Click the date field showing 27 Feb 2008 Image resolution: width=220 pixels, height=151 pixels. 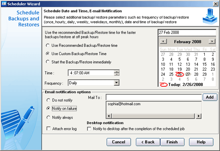point(187,32)
